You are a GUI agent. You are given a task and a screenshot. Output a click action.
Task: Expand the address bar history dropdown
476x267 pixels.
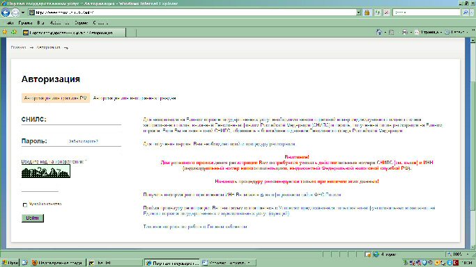click(x=358, y=13)
